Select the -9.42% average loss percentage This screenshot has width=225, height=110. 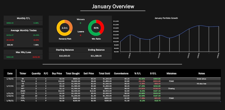coord(36,40)
